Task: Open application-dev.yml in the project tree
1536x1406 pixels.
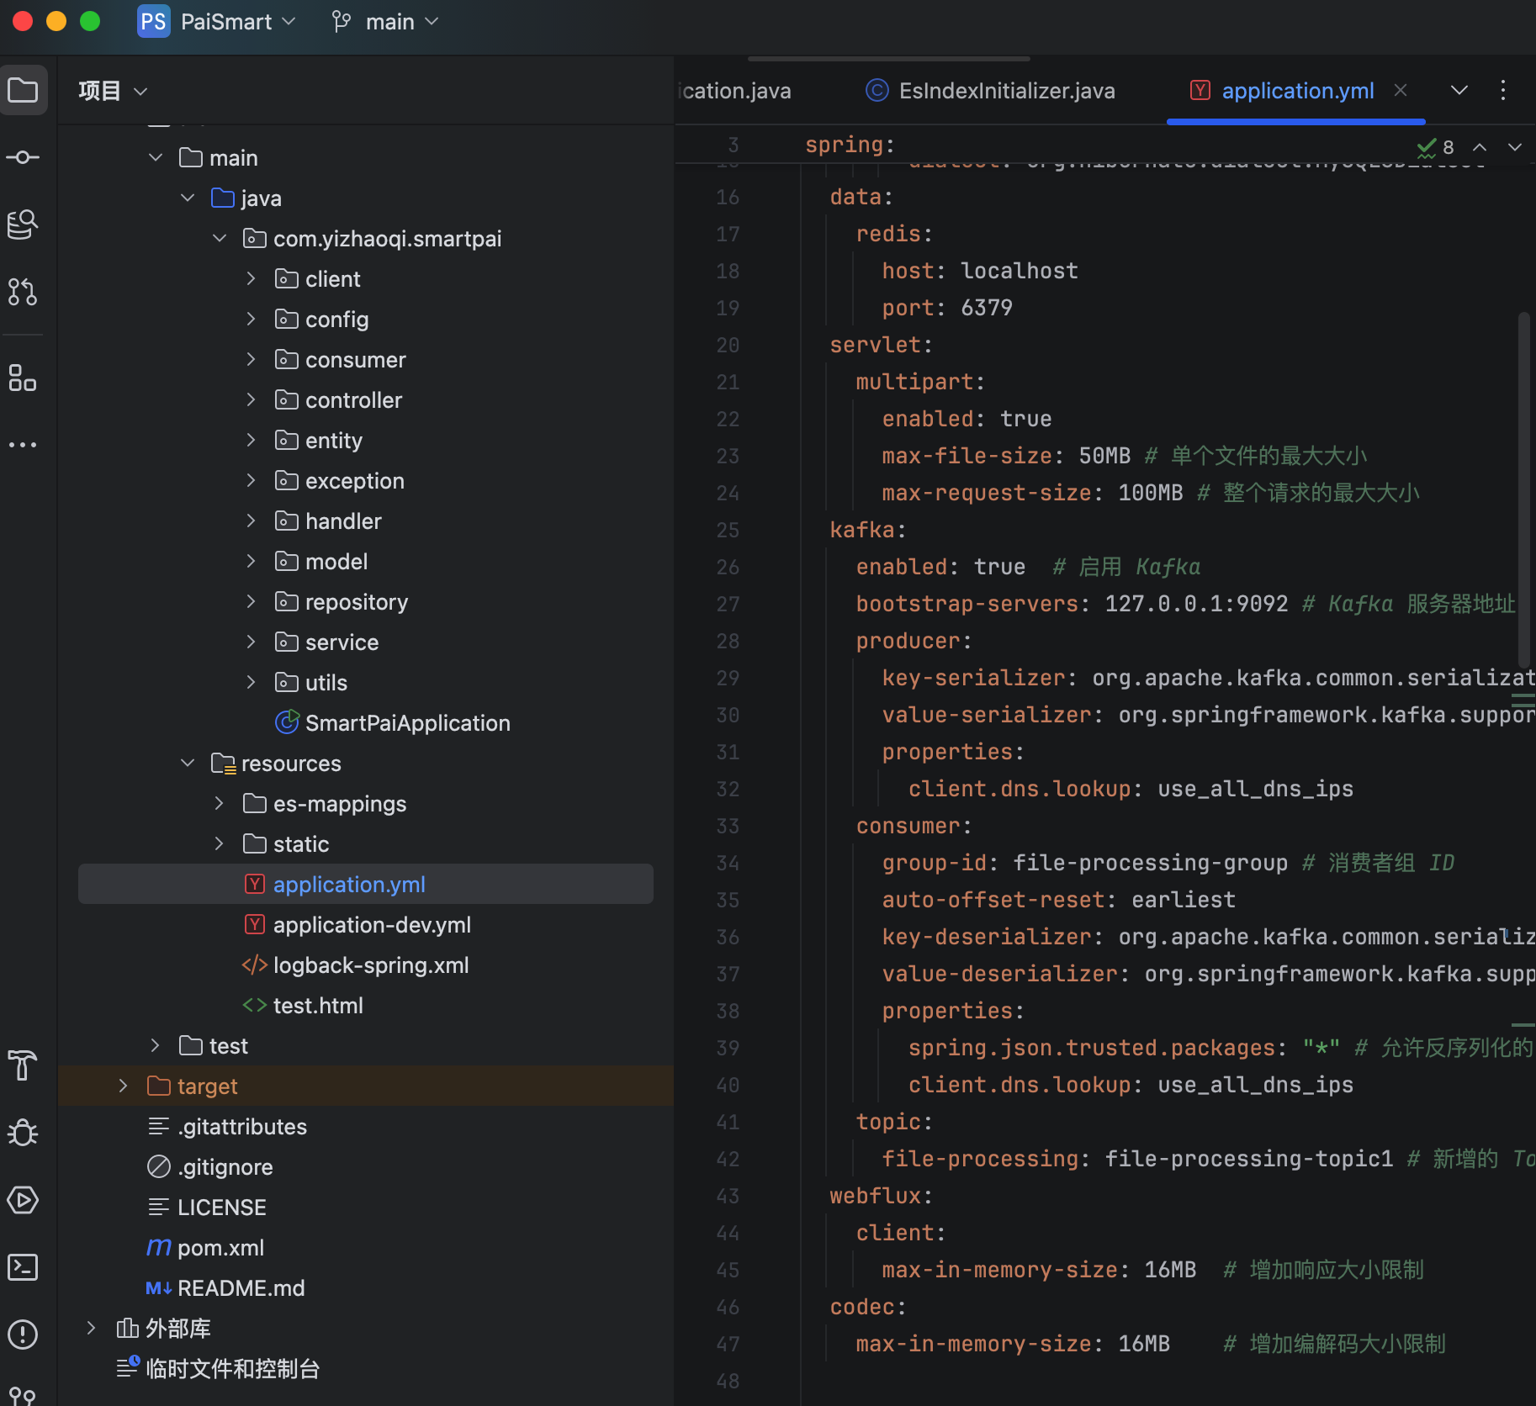Action: point(371,925)
